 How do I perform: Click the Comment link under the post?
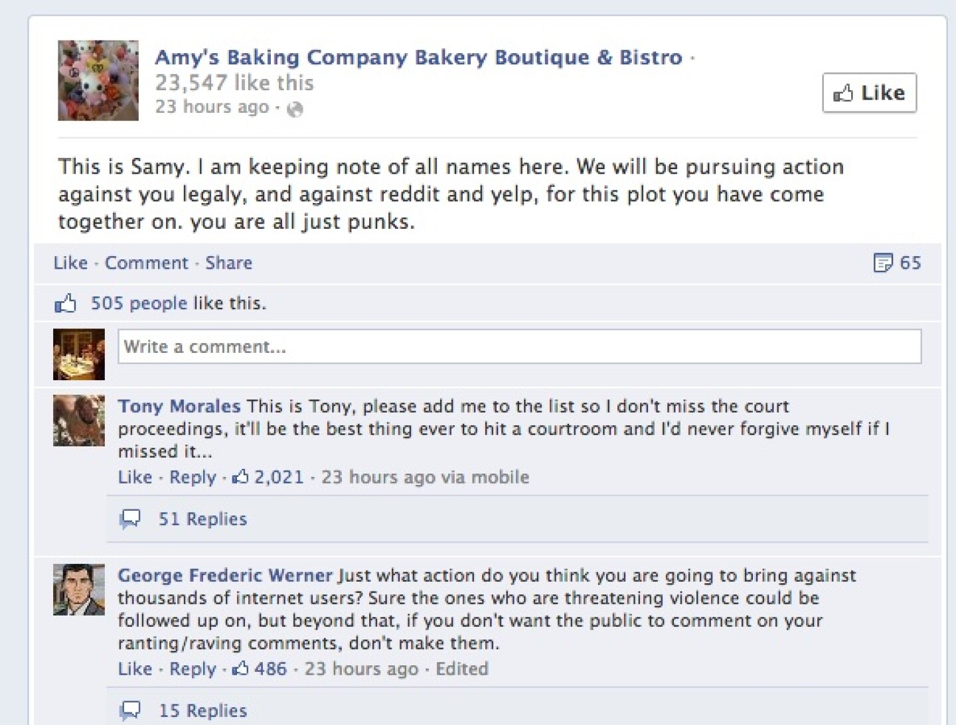coord(147,263)
